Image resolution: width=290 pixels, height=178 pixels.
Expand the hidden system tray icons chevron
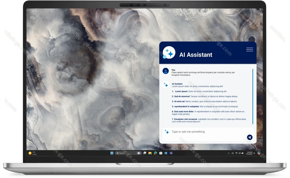[x=228, y=153]
